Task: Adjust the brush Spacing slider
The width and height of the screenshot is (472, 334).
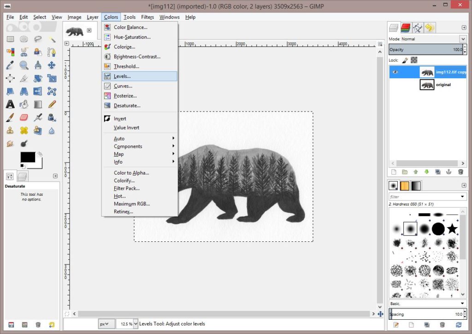Action: [x=426, y=314]
